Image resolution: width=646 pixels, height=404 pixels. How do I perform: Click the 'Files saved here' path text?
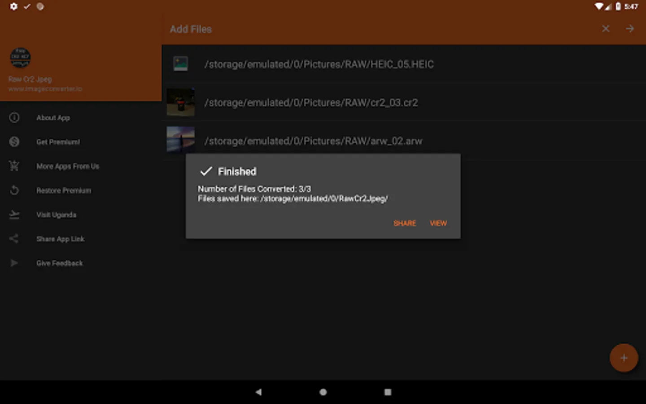click(293, 198)
